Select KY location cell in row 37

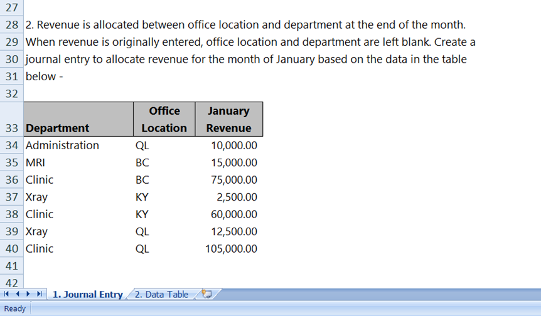(164, 197)
